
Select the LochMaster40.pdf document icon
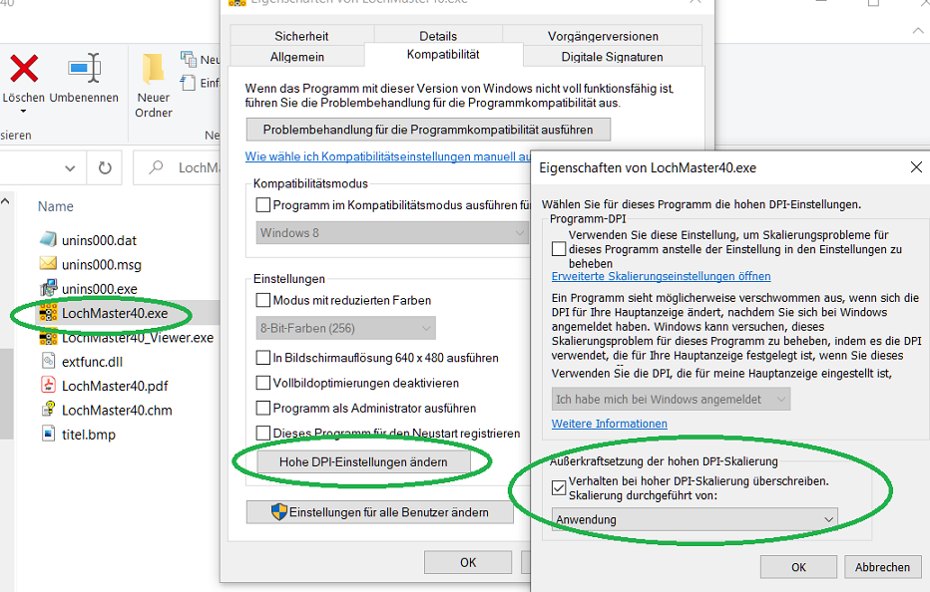point(48,385)
